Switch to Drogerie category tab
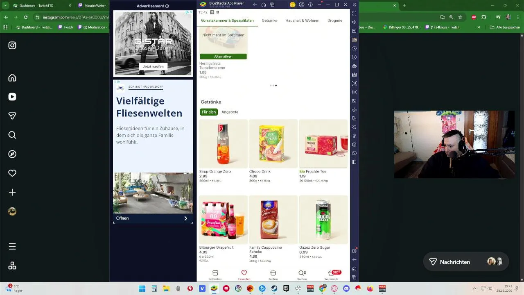The height and width of the screenshot is (295, 524). coord(335,20)
